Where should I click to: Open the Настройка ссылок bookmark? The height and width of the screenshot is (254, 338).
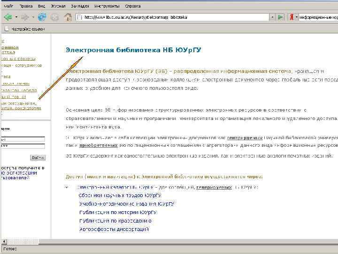28,29
